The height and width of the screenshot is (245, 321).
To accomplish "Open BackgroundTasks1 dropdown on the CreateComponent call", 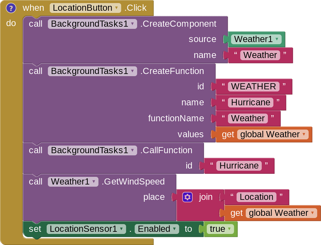I will point(132,24).
